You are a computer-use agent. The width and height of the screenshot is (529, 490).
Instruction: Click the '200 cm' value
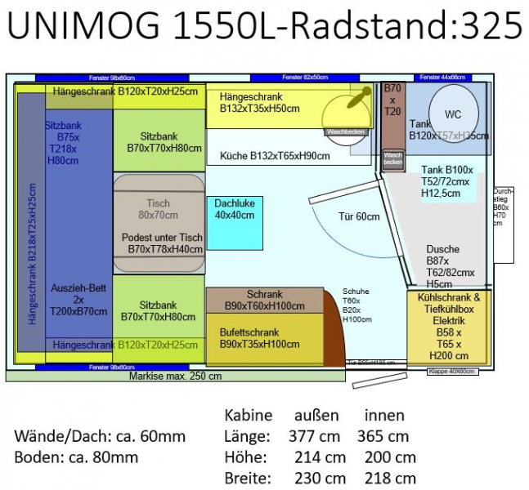click(x=390, y=457)
